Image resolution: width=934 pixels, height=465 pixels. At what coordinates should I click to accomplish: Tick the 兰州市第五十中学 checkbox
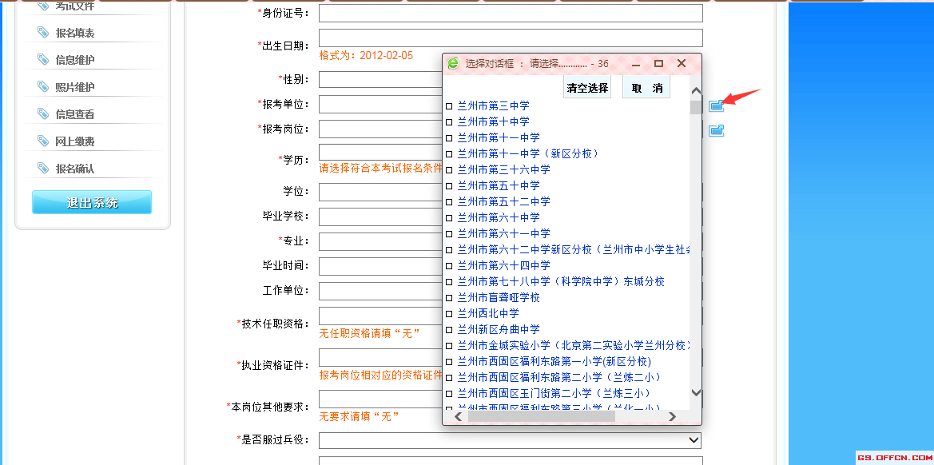[449, 186]
